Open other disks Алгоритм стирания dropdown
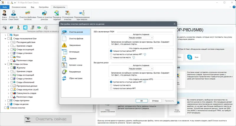Viewport: 236px width, 126px height. click(x=141, y=69)
